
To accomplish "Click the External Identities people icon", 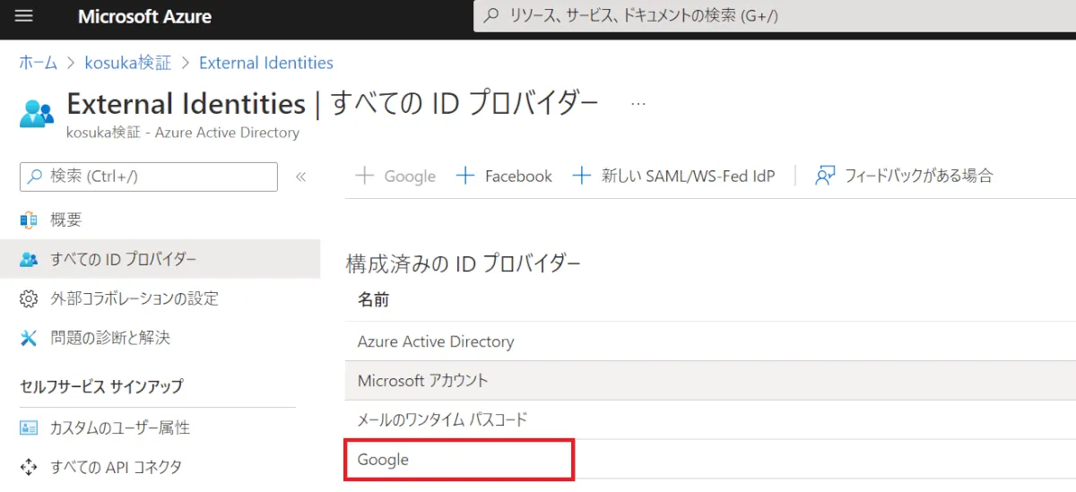I will (37, 115).
